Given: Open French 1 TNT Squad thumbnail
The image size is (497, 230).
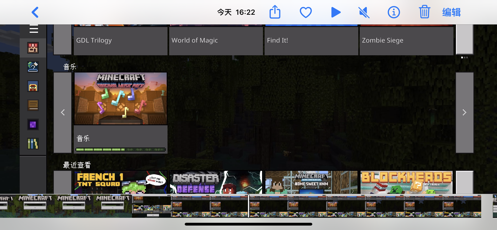Looking at the screenshot, I should [121, 182].
